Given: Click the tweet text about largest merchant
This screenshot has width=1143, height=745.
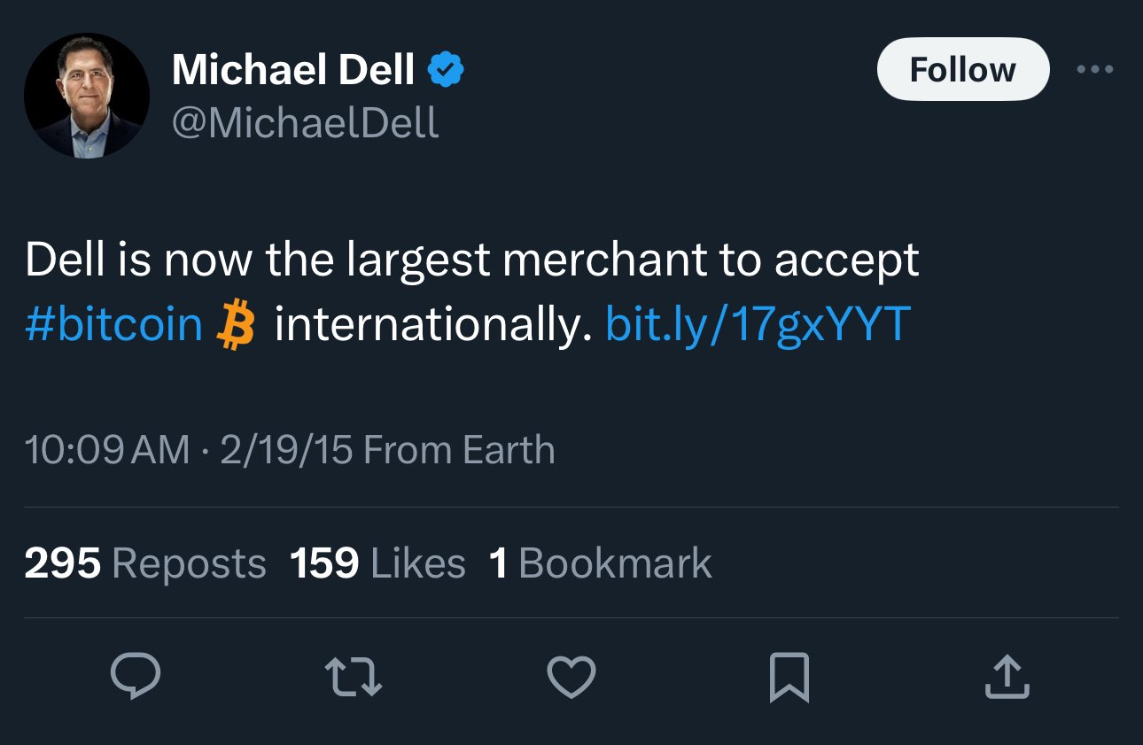Looking at the screenshot, I should tap(472, 260).
